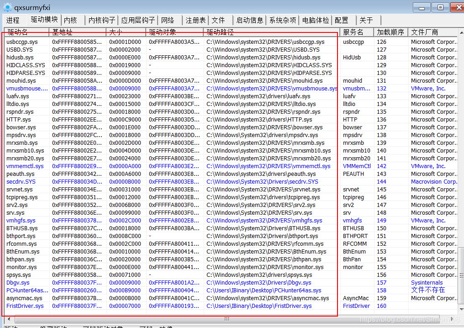Select the BthEnum.sys driver row
Image resolution: width=464 pixels, height=328 pixels.
pyautogui.click(x=232, y=252)
